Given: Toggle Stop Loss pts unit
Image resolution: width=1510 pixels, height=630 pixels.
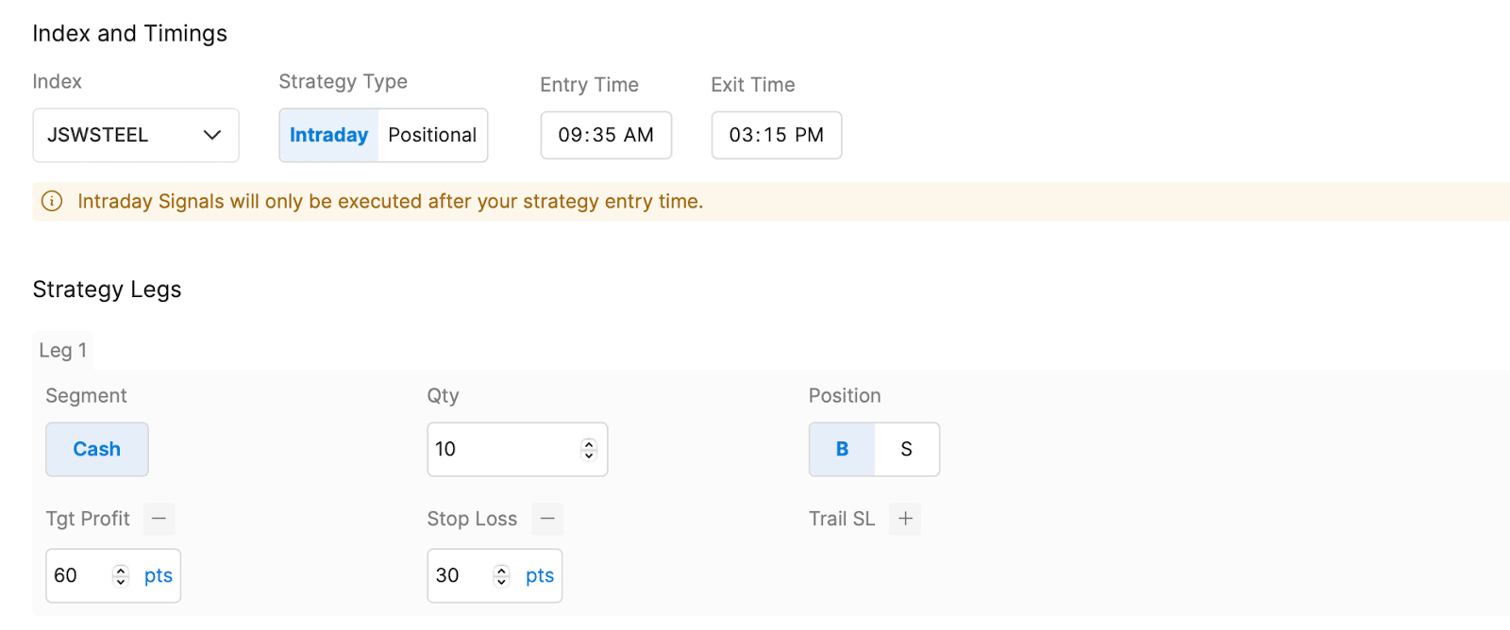Looking at the screenshot, I should [x=540, y=575].
